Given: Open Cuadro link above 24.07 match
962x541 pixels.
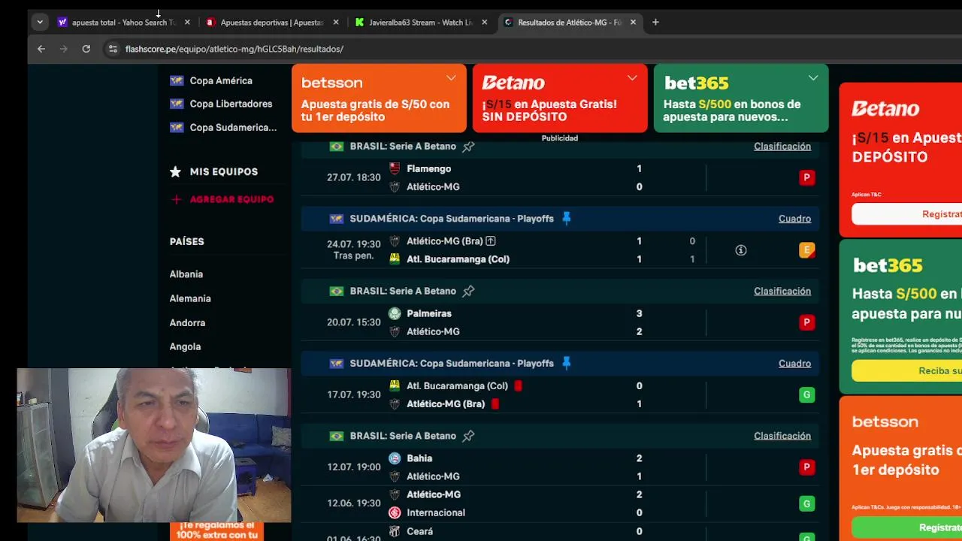Looking at the screenshot, I should click(794, 219).
